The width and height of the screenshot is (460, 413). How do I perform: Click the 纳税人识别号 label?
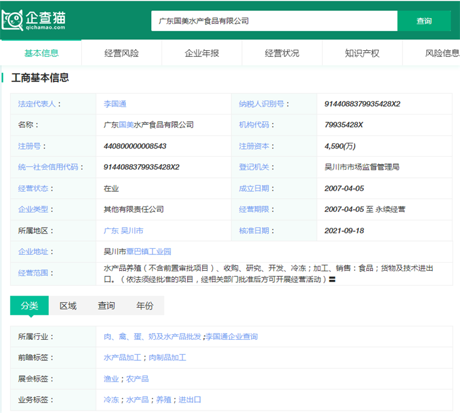(x=261, y=104)
